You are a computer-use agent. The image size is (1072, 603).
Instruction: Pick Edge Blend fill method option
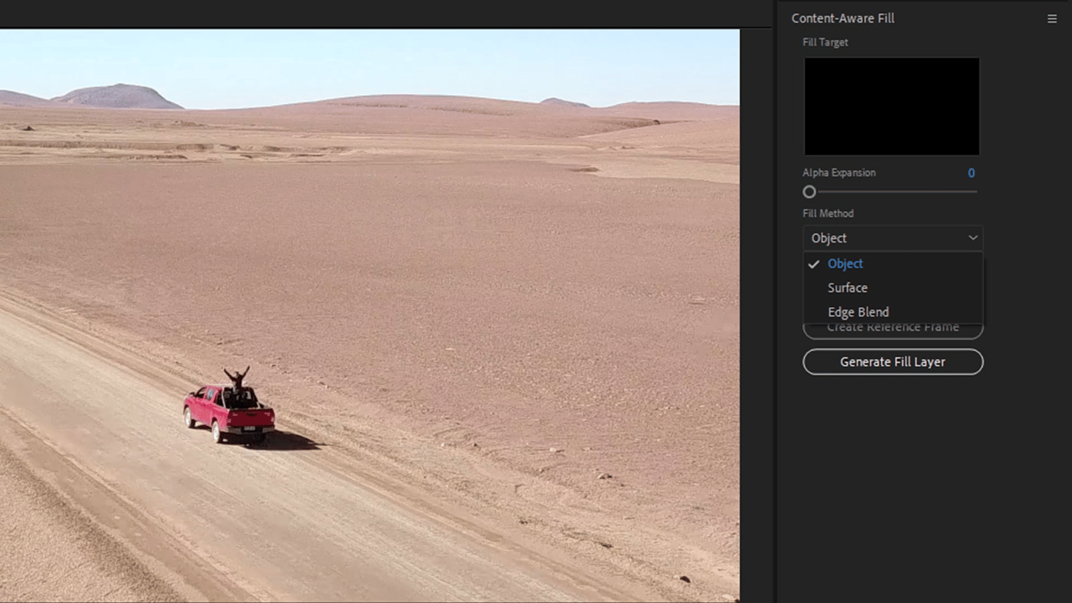tap(858, 312)
